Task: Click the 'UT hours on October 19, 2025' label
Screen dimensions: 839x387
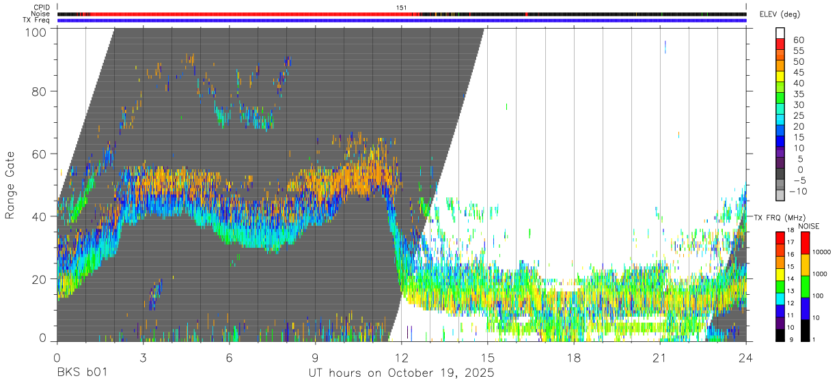Action: click(x=402, y=374)
